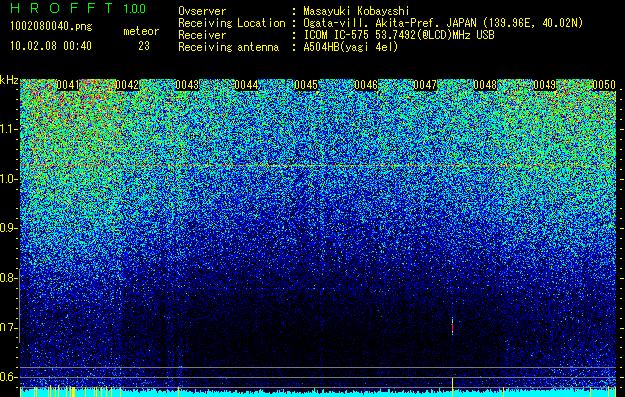Click the 0.8 frequency axis label
This screenshot has height=397, width=625.
pos(8,278)
